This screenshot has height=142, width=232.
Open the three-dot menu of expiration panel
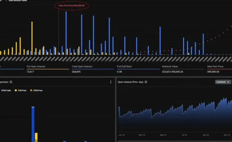coord(111,82)
